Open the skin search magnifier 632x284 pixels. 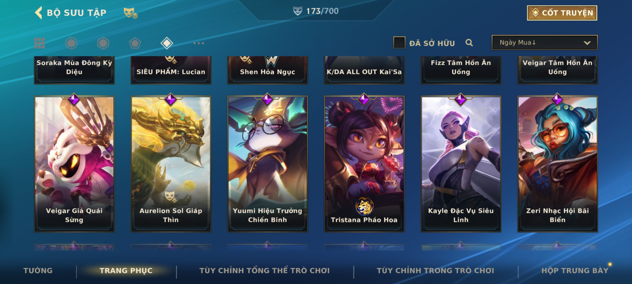(469, 43)
